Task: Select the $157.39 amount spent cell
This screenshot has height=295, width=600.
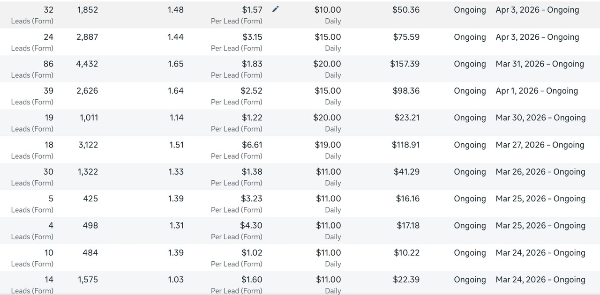Action: pos(405,64)
